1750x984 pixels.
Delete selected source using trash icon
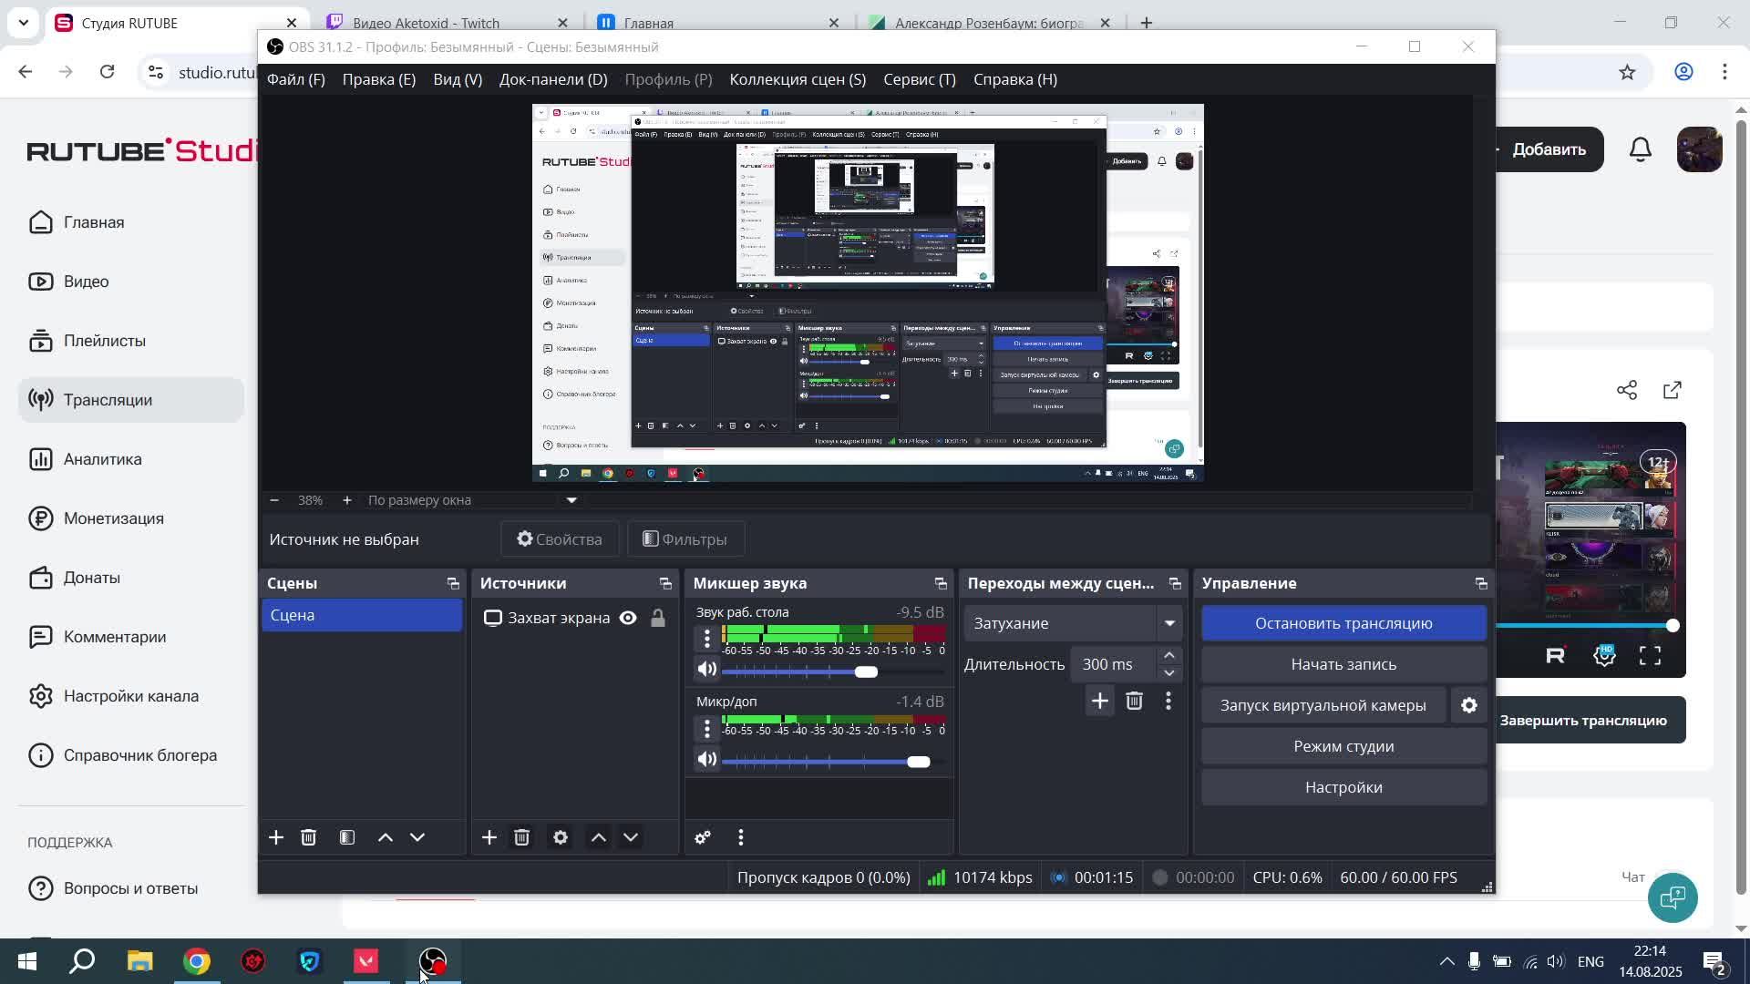(x=521, y=837)
